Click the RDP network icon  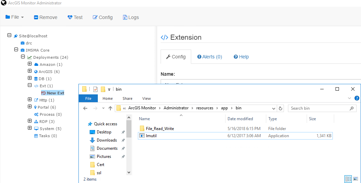point(36,122)
